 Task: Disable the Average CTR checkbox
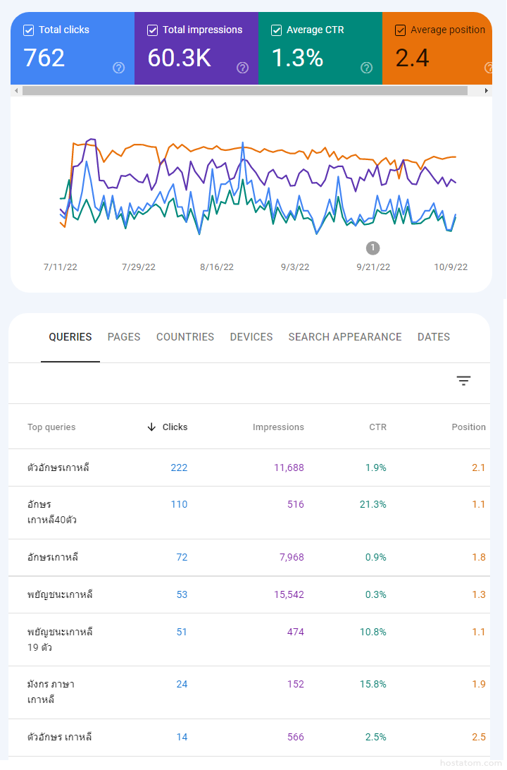[x=277, y=30]
